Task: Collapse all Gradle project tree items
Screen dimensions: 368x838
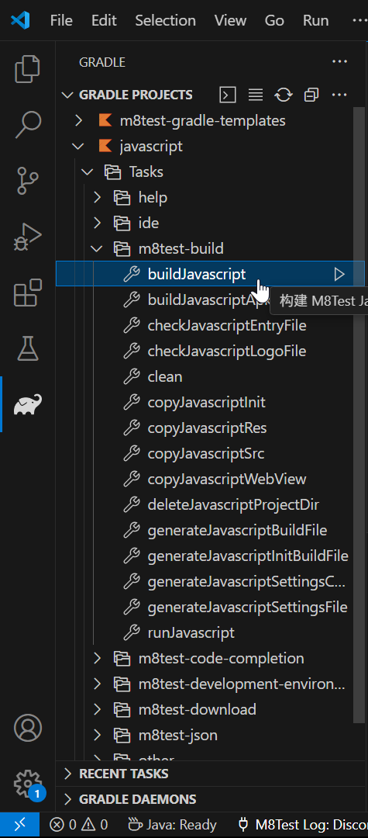Action: point(311,95)
